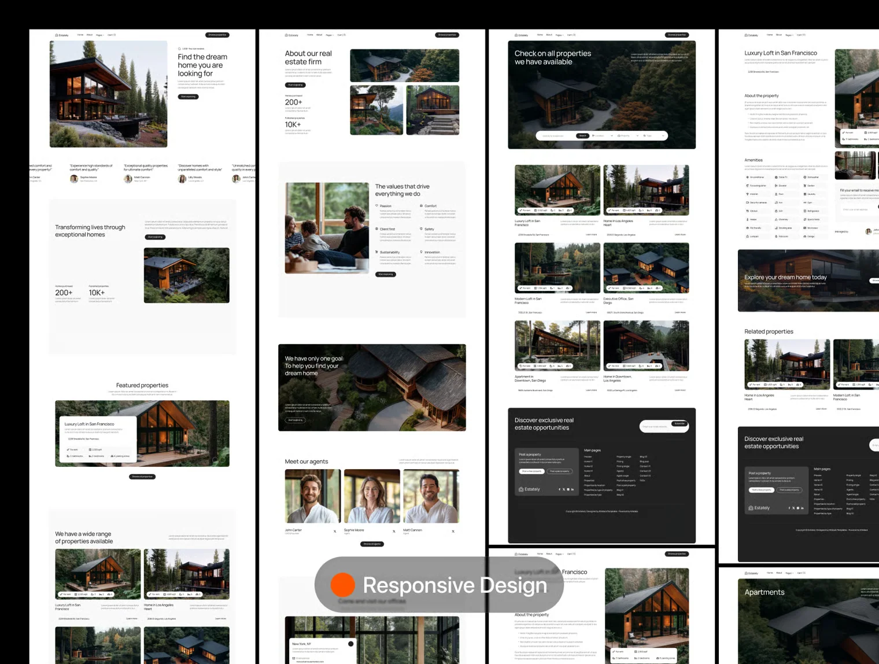Click Estately logo on the Find the dream home page
879x664 pixels.
click(x=61, y=35)
